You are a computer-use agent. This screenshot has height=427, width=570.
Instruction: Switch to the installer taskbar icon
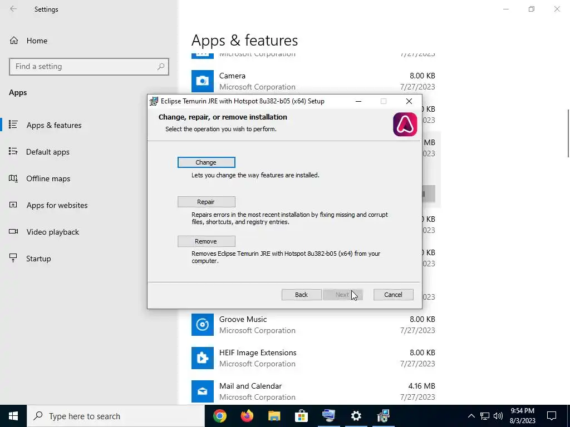coord(383,416)
